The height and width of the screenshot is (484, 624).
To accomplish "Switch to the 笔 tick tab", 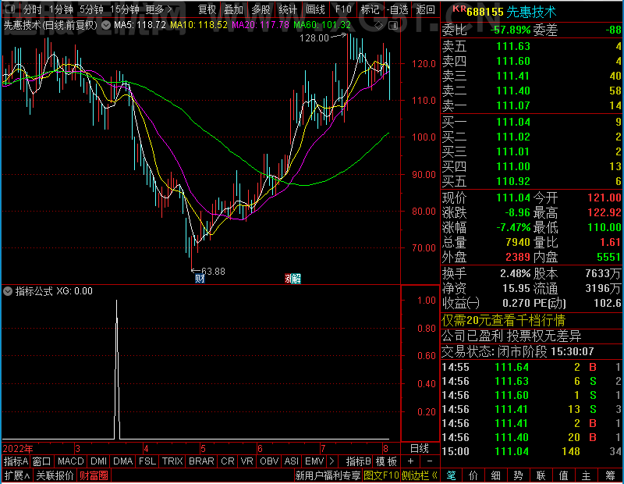I will point(451,475).
